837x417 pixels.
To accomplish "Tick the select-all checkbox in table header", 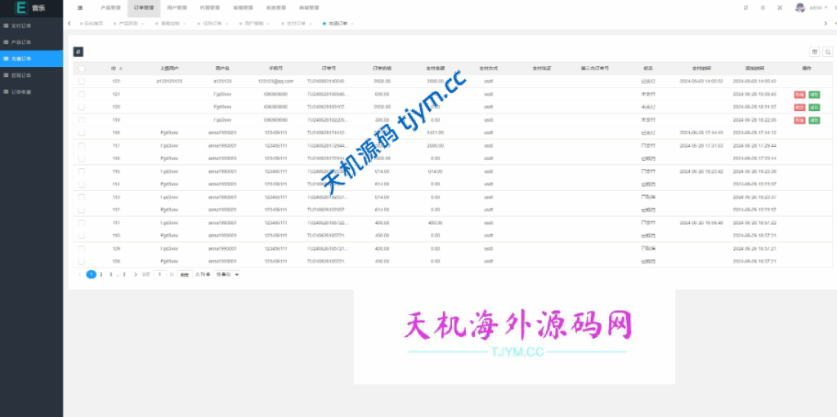I will pos(81,69).
